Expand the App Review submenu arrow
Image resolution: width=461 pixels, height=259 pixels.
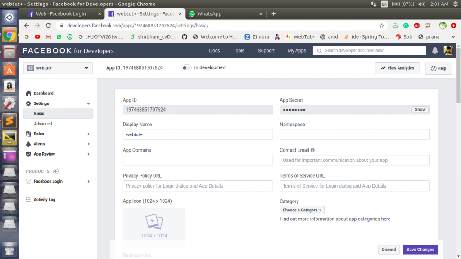(x=88, y=154)
